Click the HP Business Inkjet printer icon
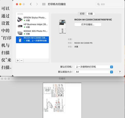 [20, 26]
